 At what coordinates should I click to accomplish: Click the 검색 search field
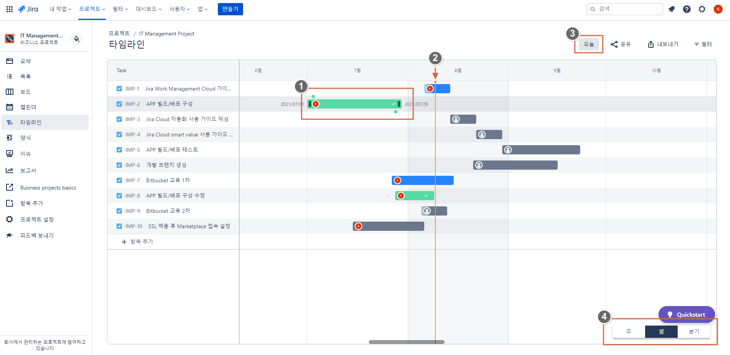coord(625,9)
